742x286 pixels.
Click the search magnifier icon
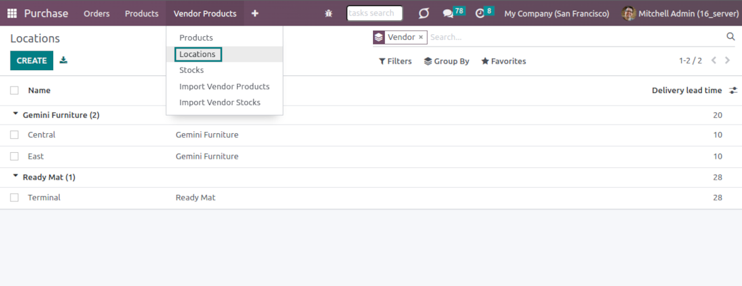(x=730, y=37)
